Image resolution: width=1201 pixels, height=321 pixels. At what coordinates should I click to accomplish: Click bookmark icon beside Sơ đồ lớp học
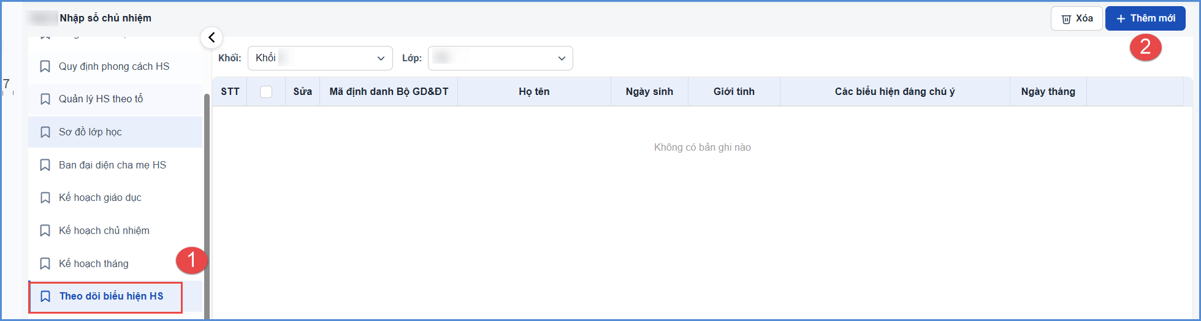45,132
